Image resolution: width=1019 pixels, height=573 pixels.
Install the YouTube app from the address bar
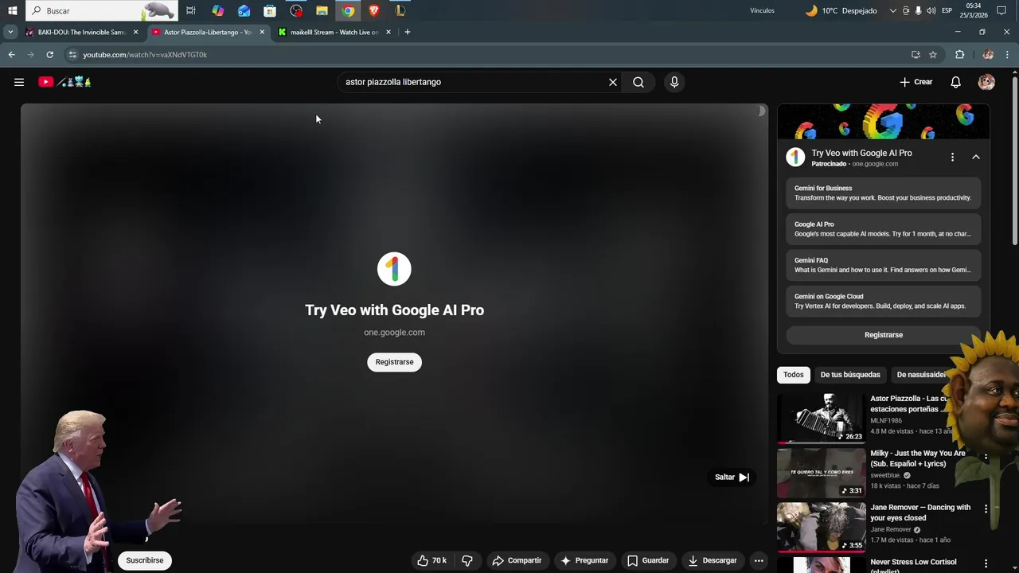[x=916, y=55]
